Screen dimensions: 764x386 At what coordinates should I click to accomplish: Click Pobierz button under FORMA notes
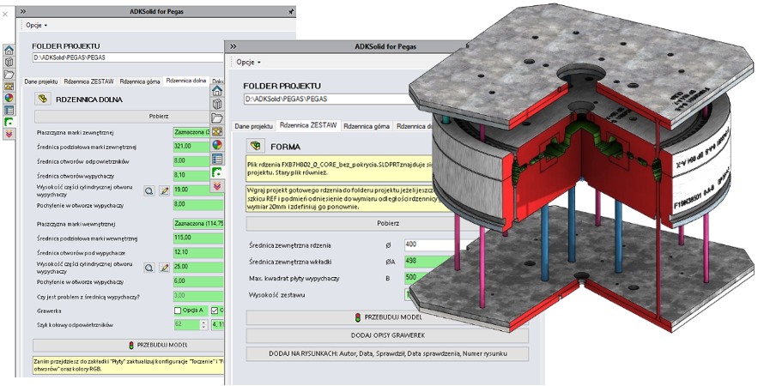387,223
